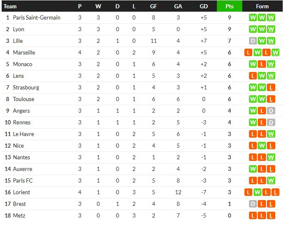Click Lorient's green W form badge

tap(257, 192)
